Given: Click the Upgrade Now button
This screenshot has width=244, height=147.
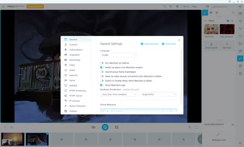Looking at the screenshot, I should coord(35,7).
